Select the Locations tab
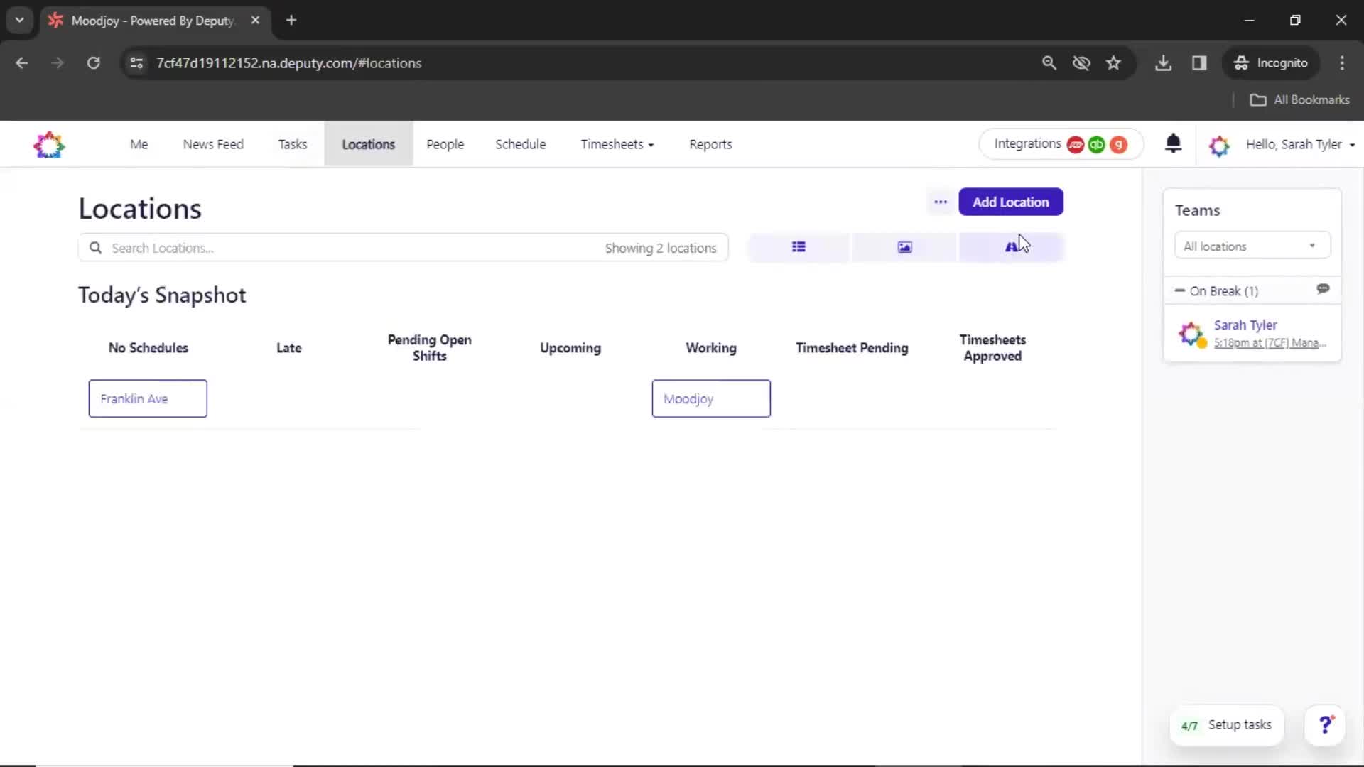The height and width of the screenshot is (767, 1364). 368,145
